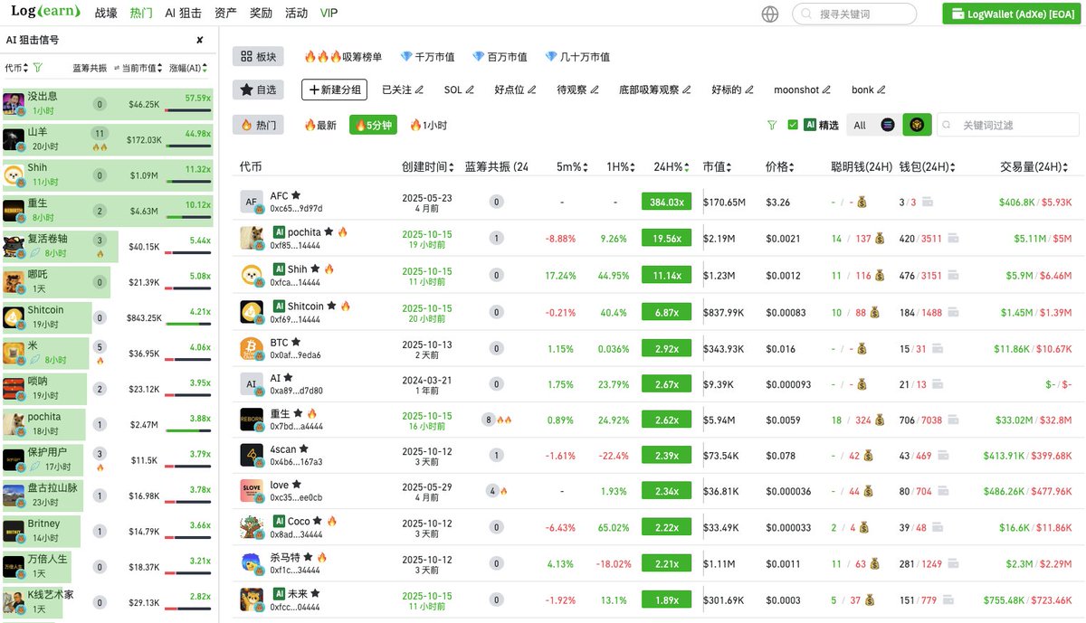Edit the SOL group with pencil icon

471,90
